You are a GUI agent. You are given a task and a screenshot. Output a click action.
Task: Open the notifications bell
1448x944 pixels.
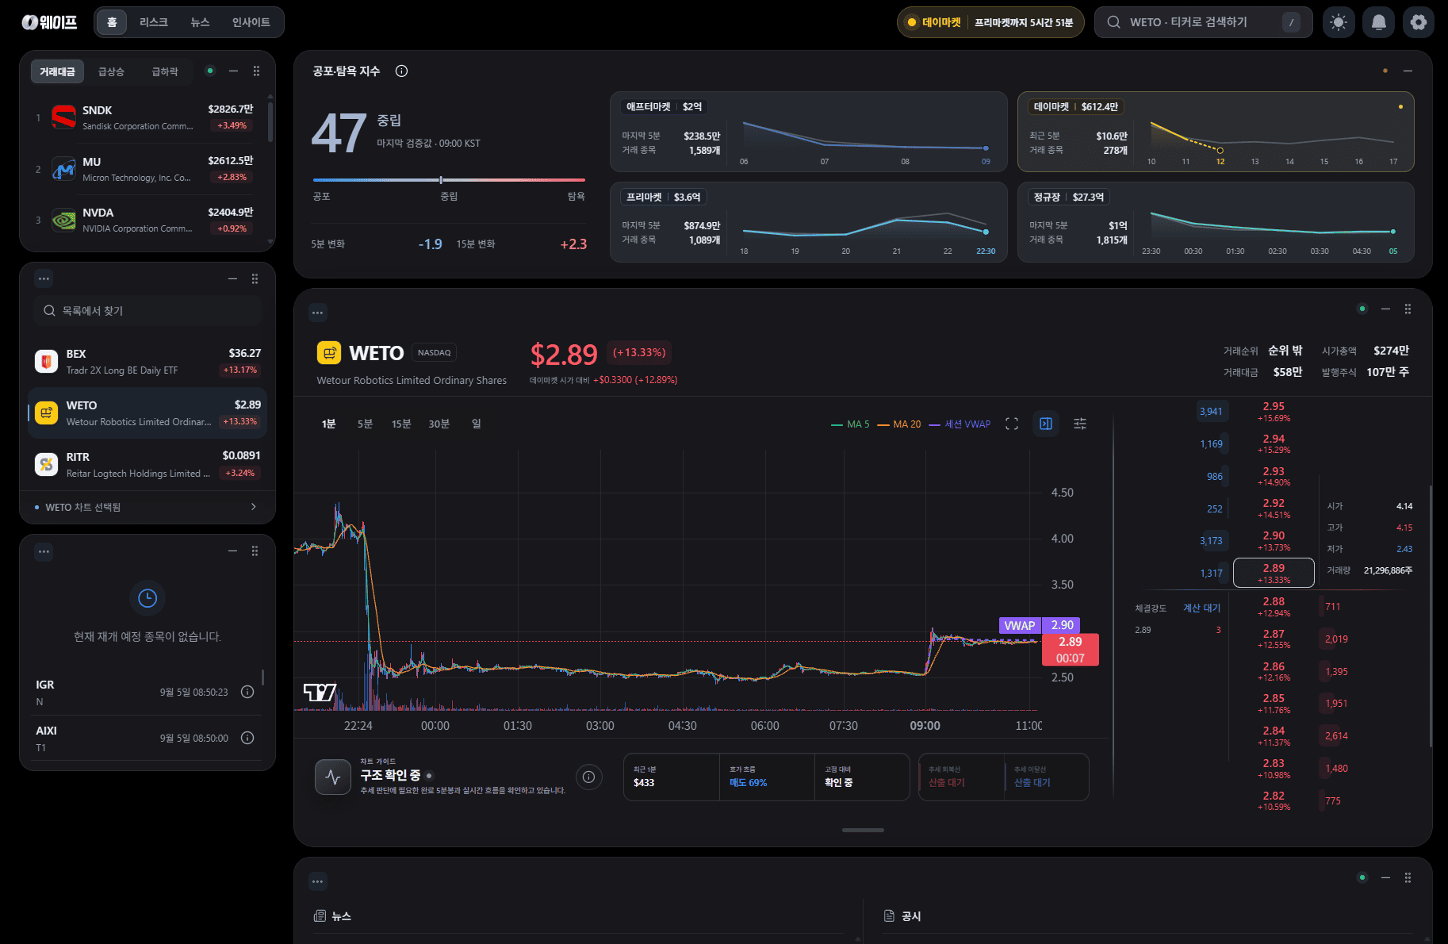[x=1378, y=22]
